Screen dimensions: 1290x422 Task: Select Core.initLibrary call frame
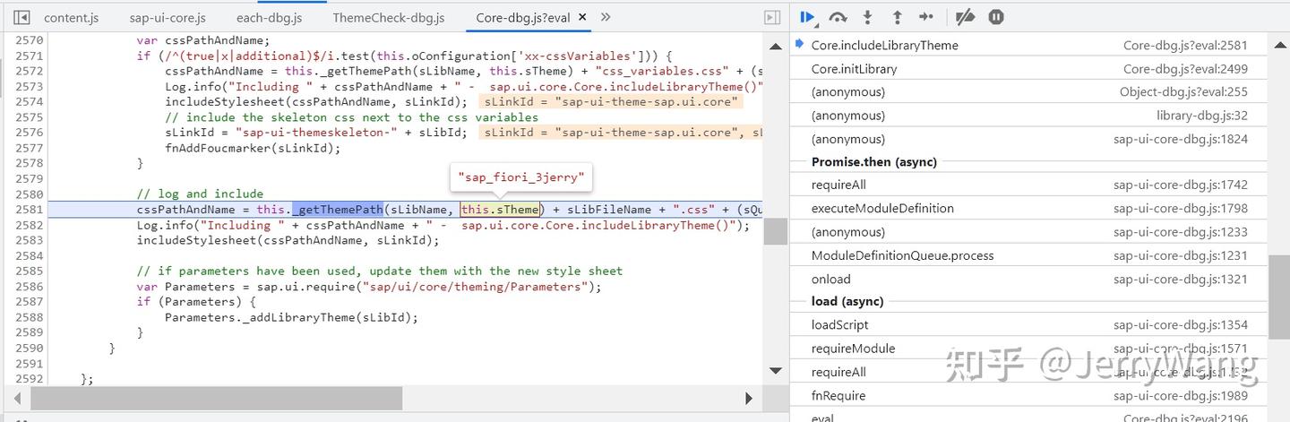tap(1028, 68)
